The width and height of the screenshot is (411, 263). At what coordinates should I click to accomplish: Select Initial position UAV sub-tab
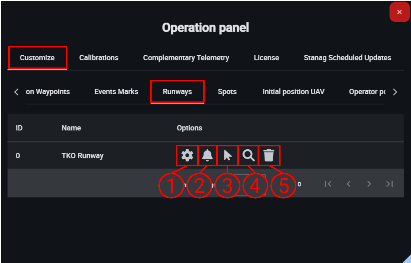coord(293,92)
